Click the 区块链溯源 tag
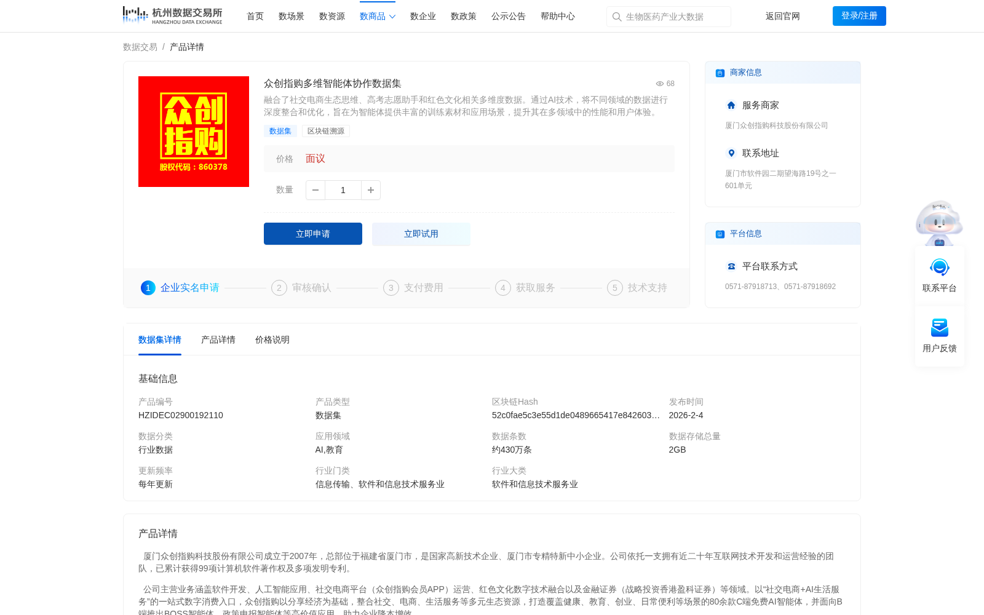The image size is (984, 615). coord(326,131)
